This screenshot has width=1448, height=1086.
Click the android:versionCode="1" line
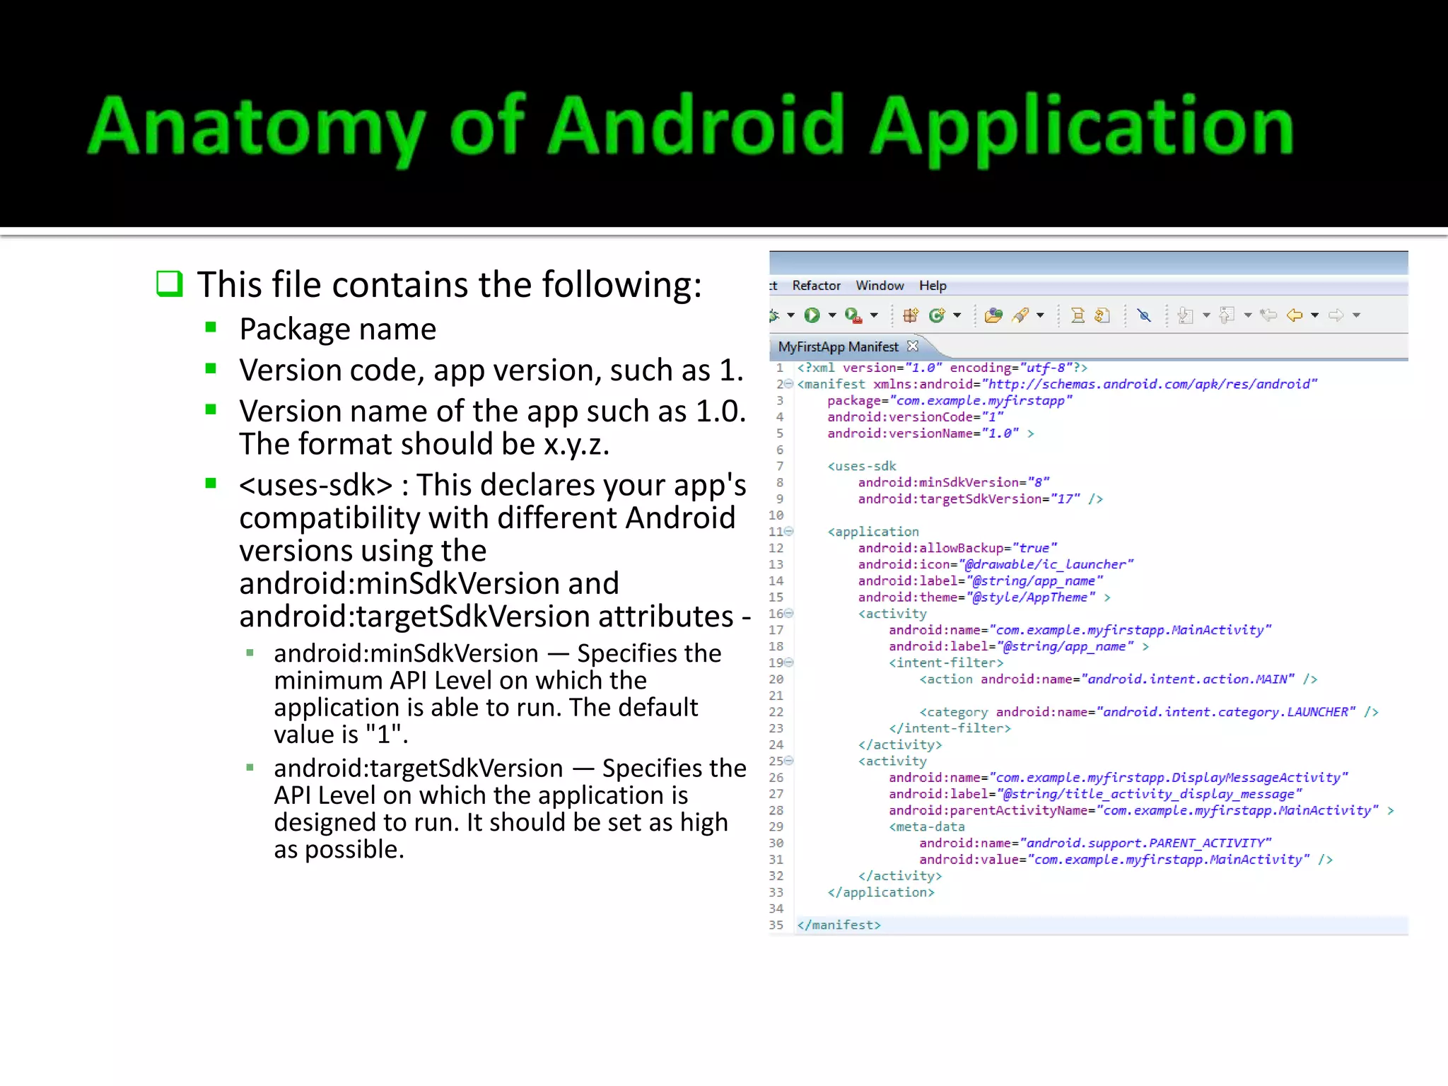916,417
